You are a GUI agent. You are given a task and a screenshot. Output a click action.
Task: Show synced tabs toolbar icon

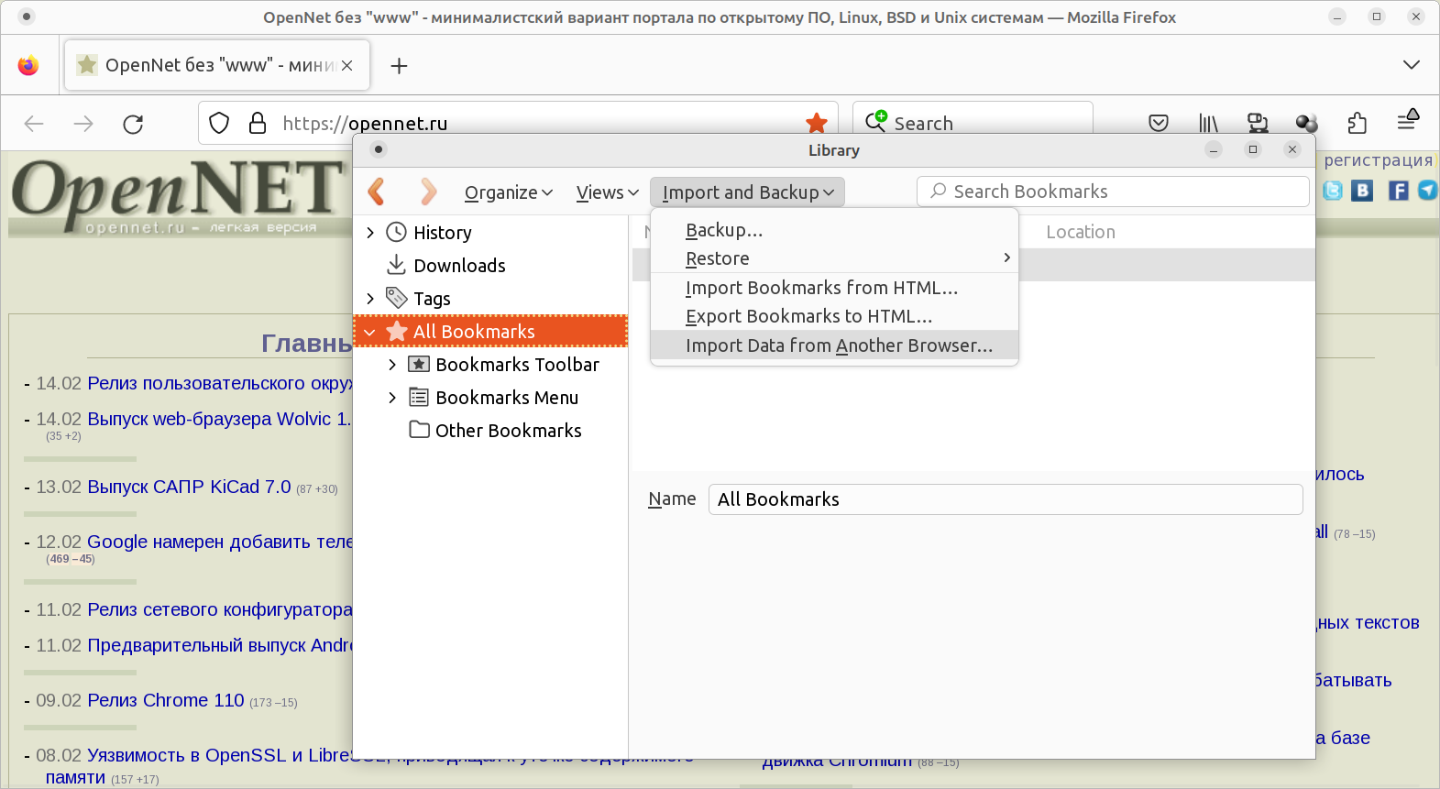(x=1258, y=123)
